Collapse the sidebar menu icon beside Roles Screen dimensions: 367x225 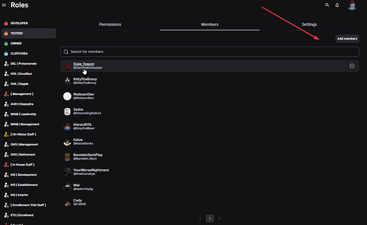pyautogui.click(x=4, y=5)
